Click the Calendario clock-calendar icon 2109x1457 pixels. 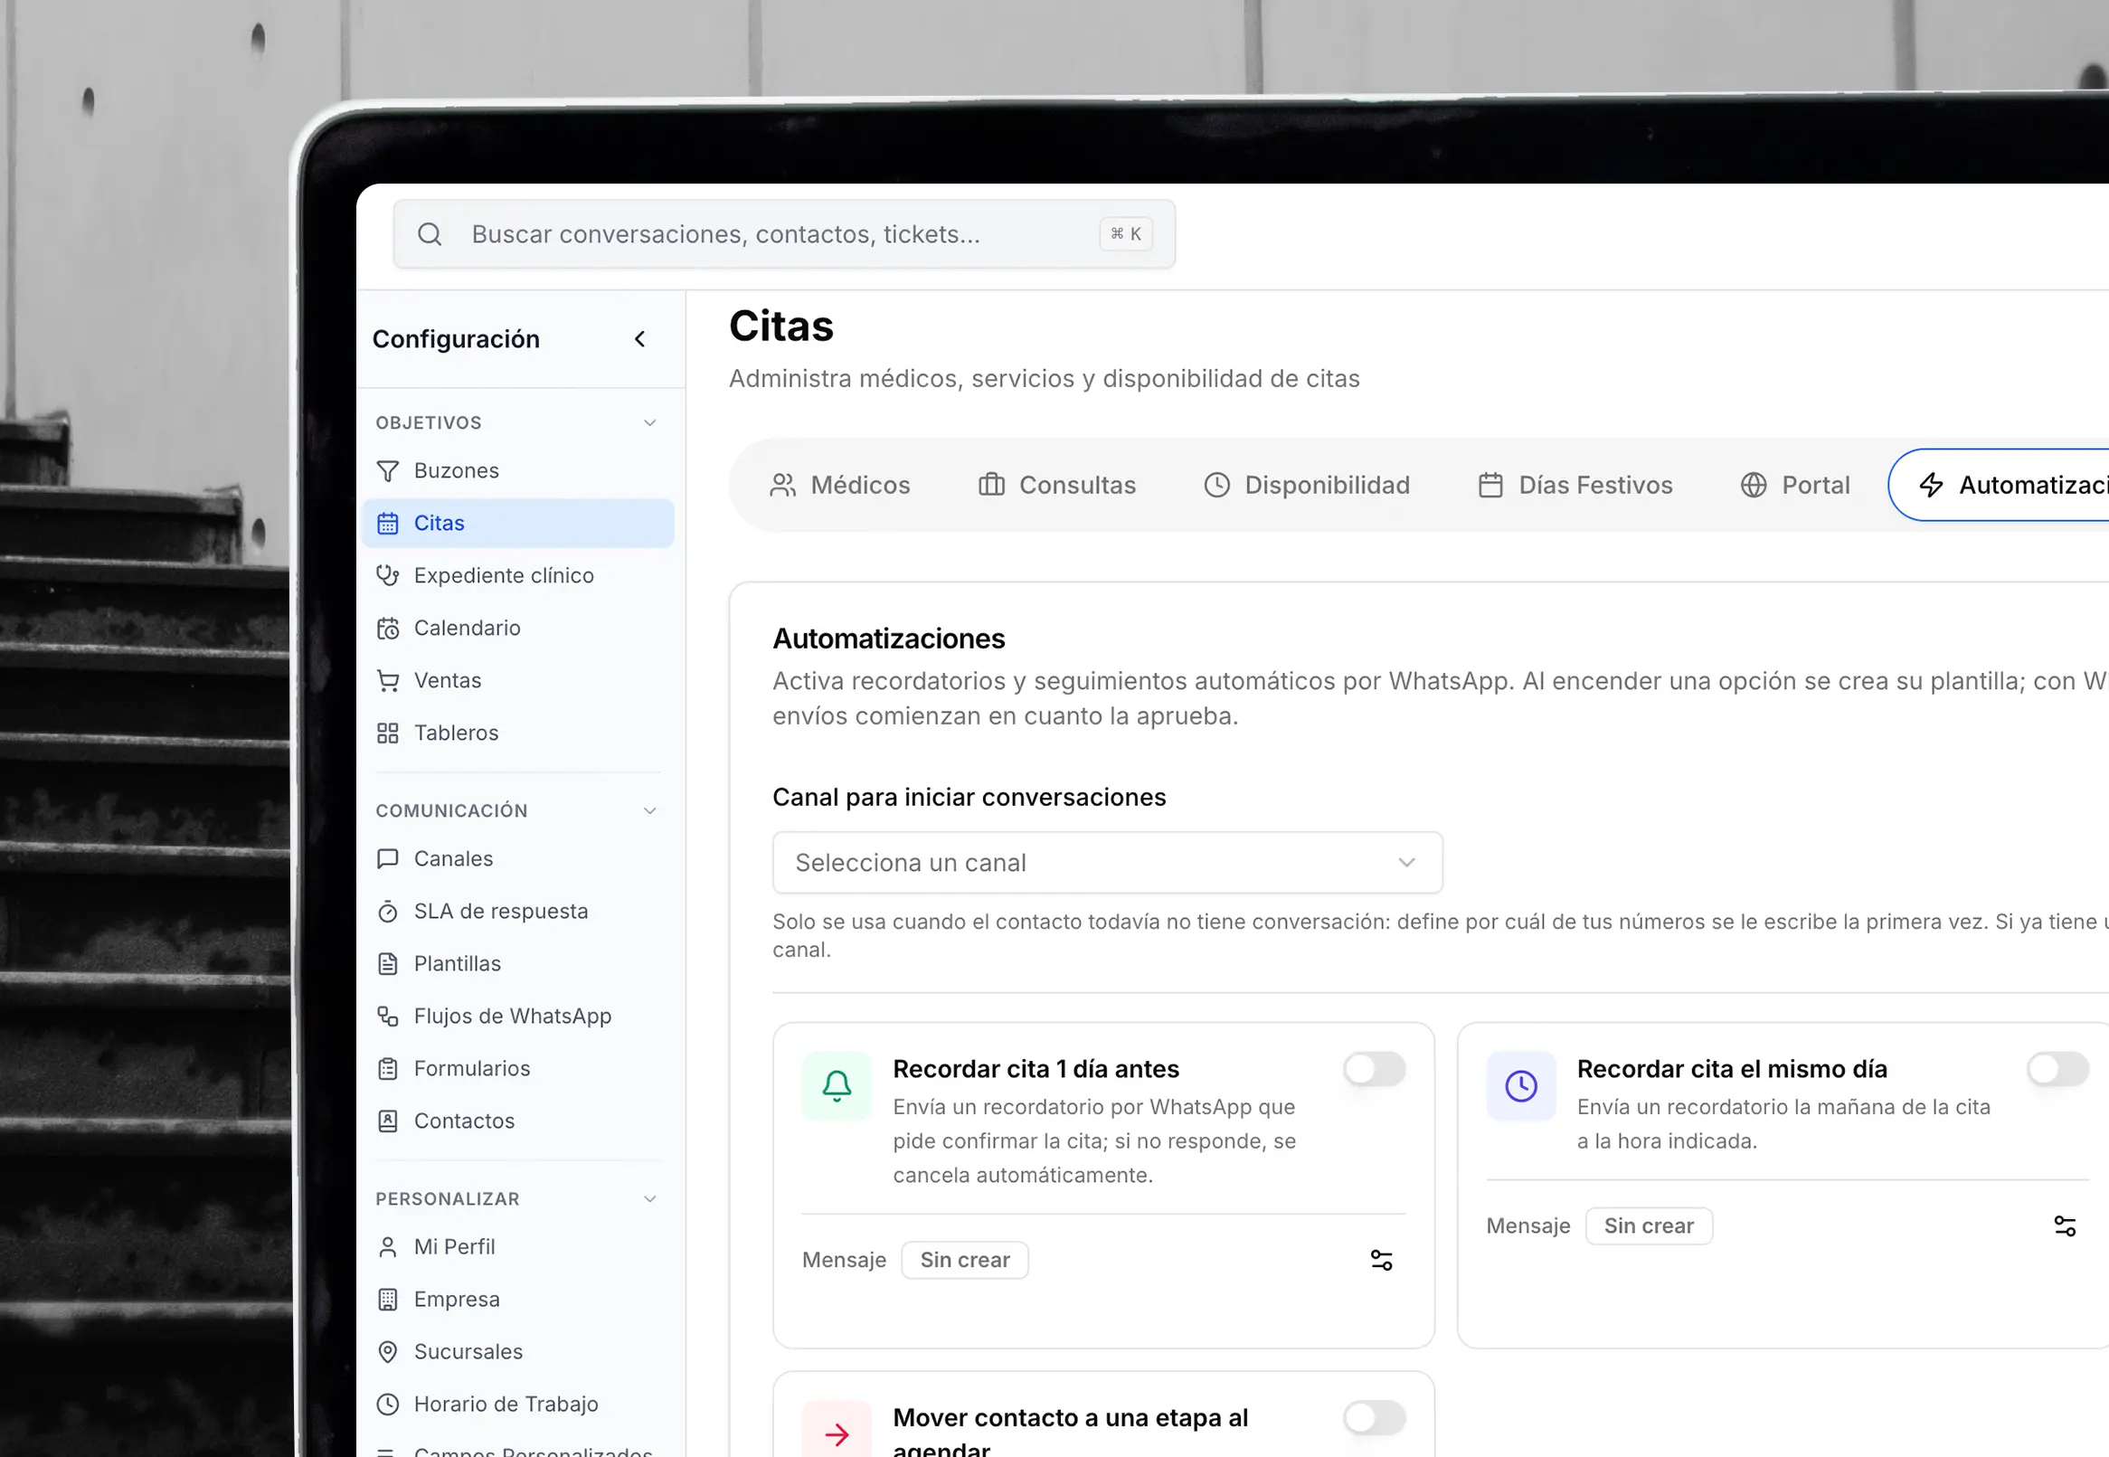388,628
